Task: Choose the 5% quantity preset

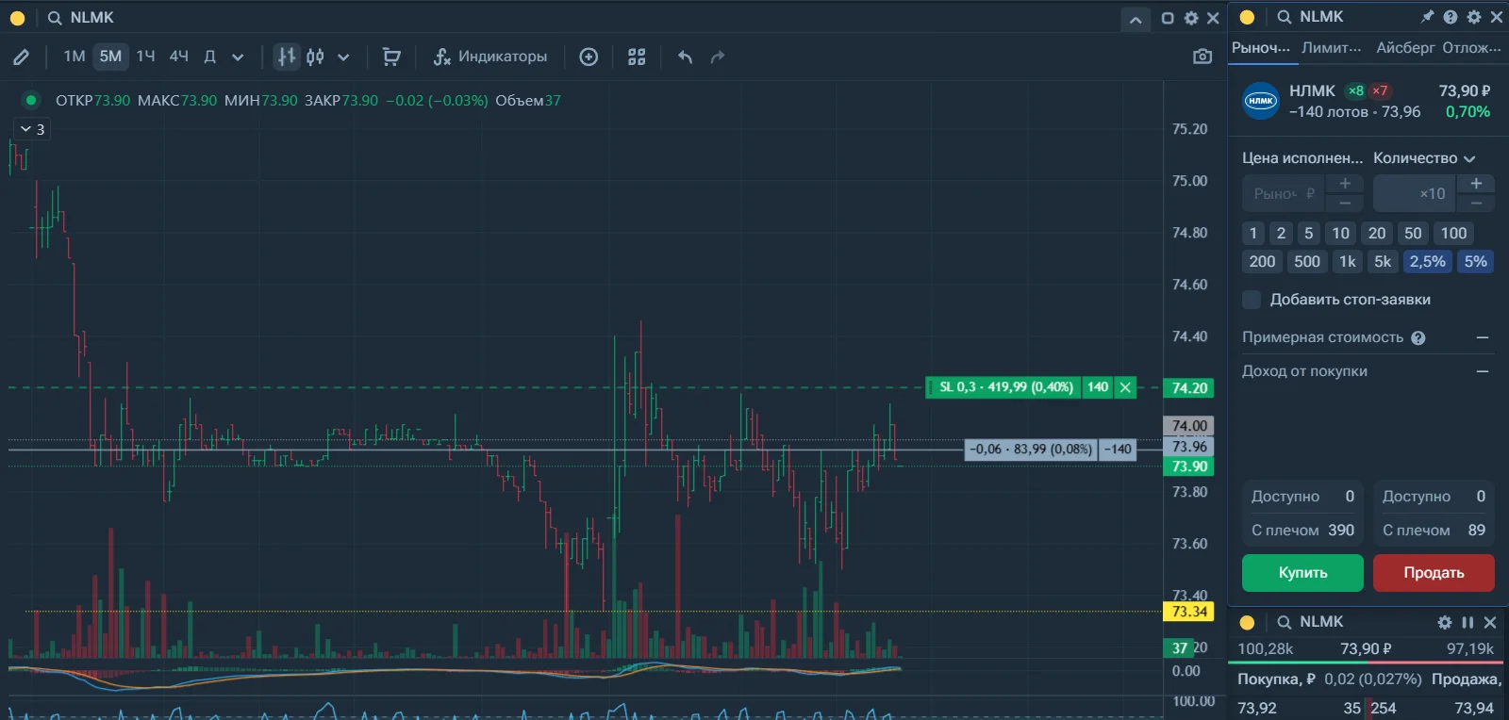Action: click(x=1476, y=262)
